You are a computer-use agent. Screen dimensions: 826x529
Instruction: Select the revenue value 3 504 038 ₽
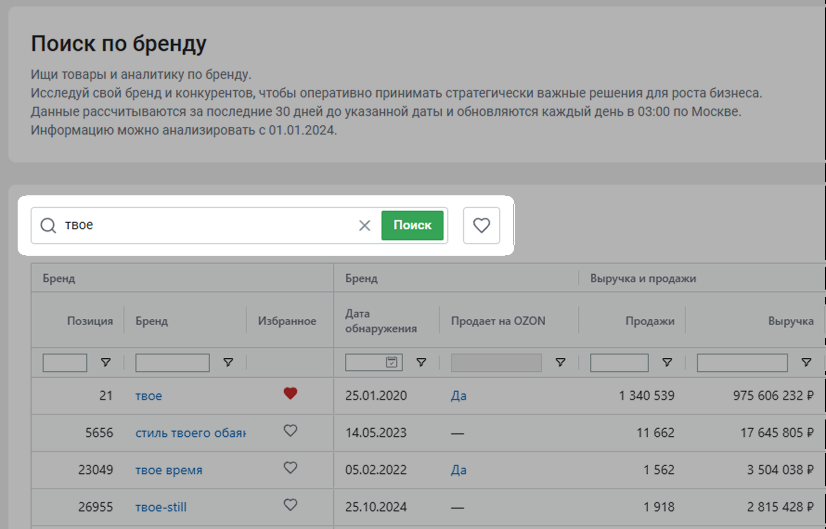click(x=781, y=470)
